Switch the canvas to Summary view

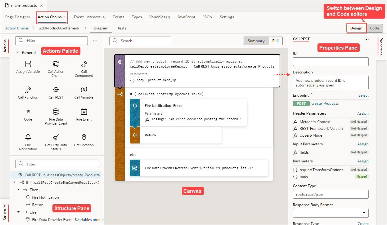pos(256,41)
